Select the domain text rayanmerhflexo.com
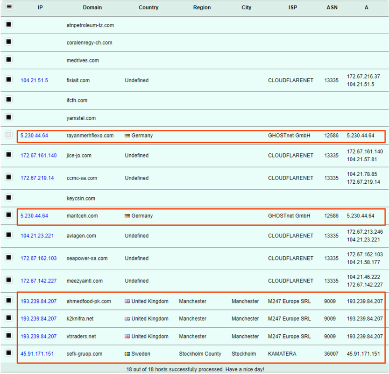 click(90, 136)
